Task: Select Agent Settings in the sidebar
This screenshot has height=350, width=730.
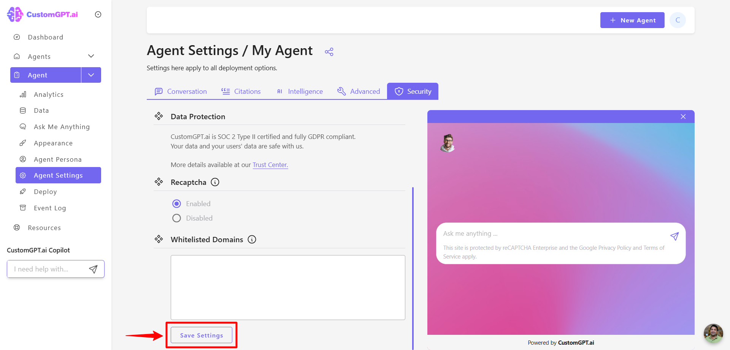Action: [x=58, y=175]
